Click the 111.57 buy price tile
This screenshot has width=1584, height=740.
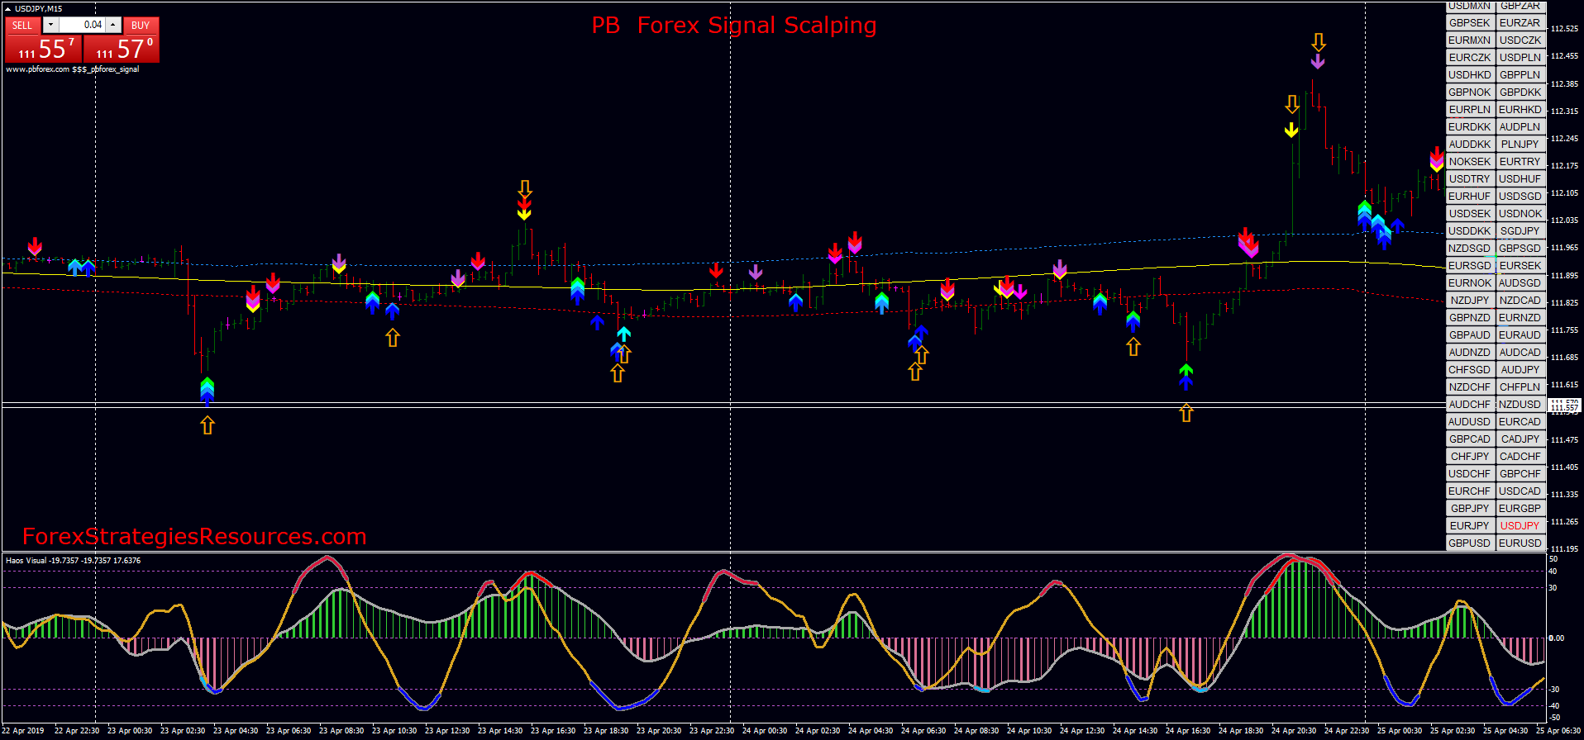(x=122, y=49)
